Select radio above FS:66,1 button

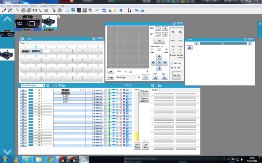[x=26, y=47]
